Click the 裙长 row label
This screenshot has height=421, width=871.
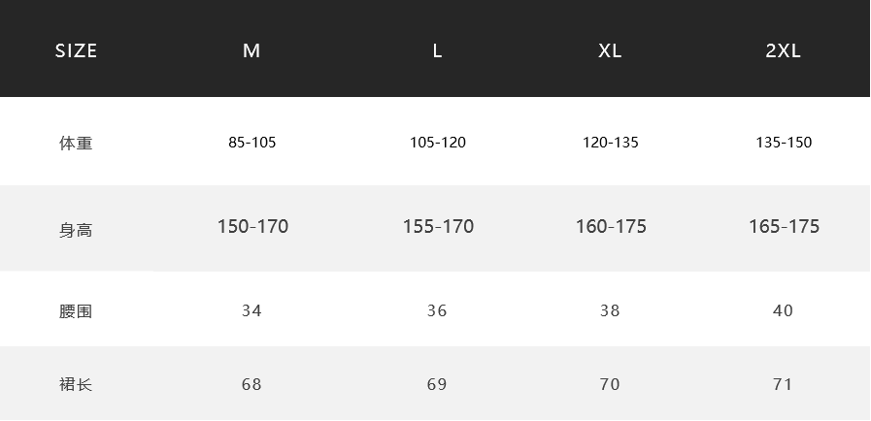(76, 384)
